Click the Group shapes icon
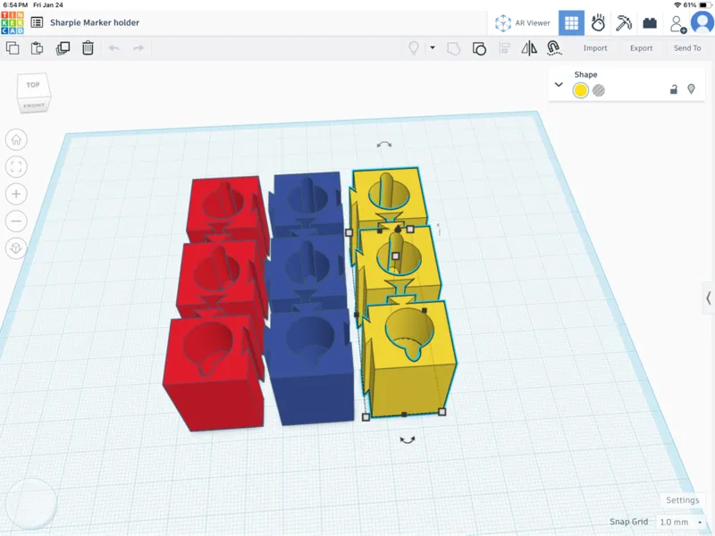 (454, 48)
